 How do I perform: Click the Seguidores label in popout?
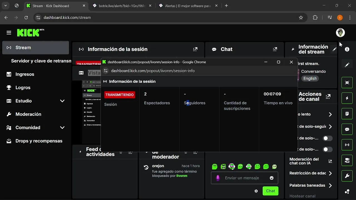195,103
